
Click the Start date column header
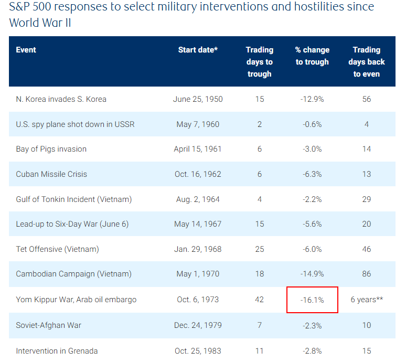coord(198,50)
